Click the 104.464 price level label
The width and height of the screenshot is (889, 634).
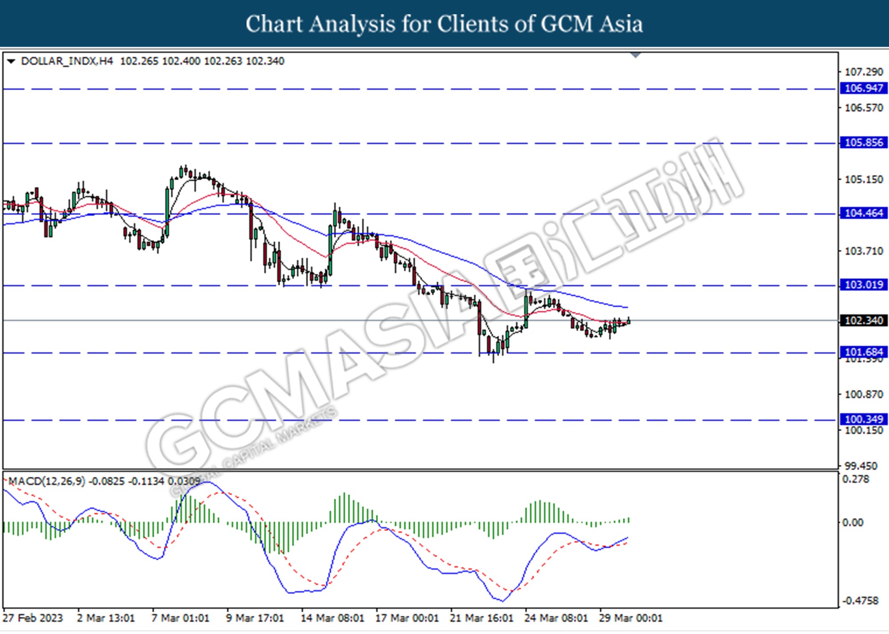[x=863, y=213]
